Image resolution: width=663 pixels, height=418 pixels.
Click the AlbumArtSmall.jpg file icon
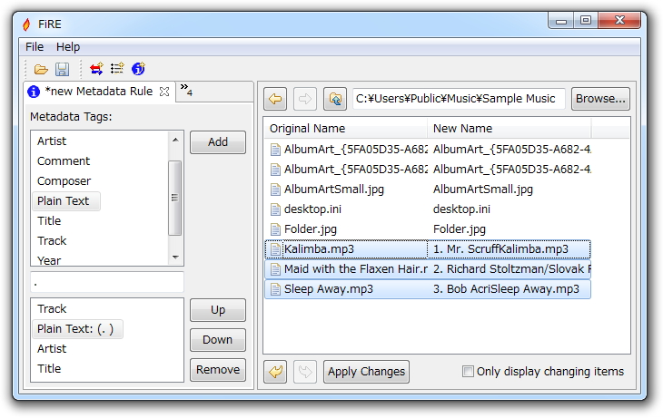[275, 190]
